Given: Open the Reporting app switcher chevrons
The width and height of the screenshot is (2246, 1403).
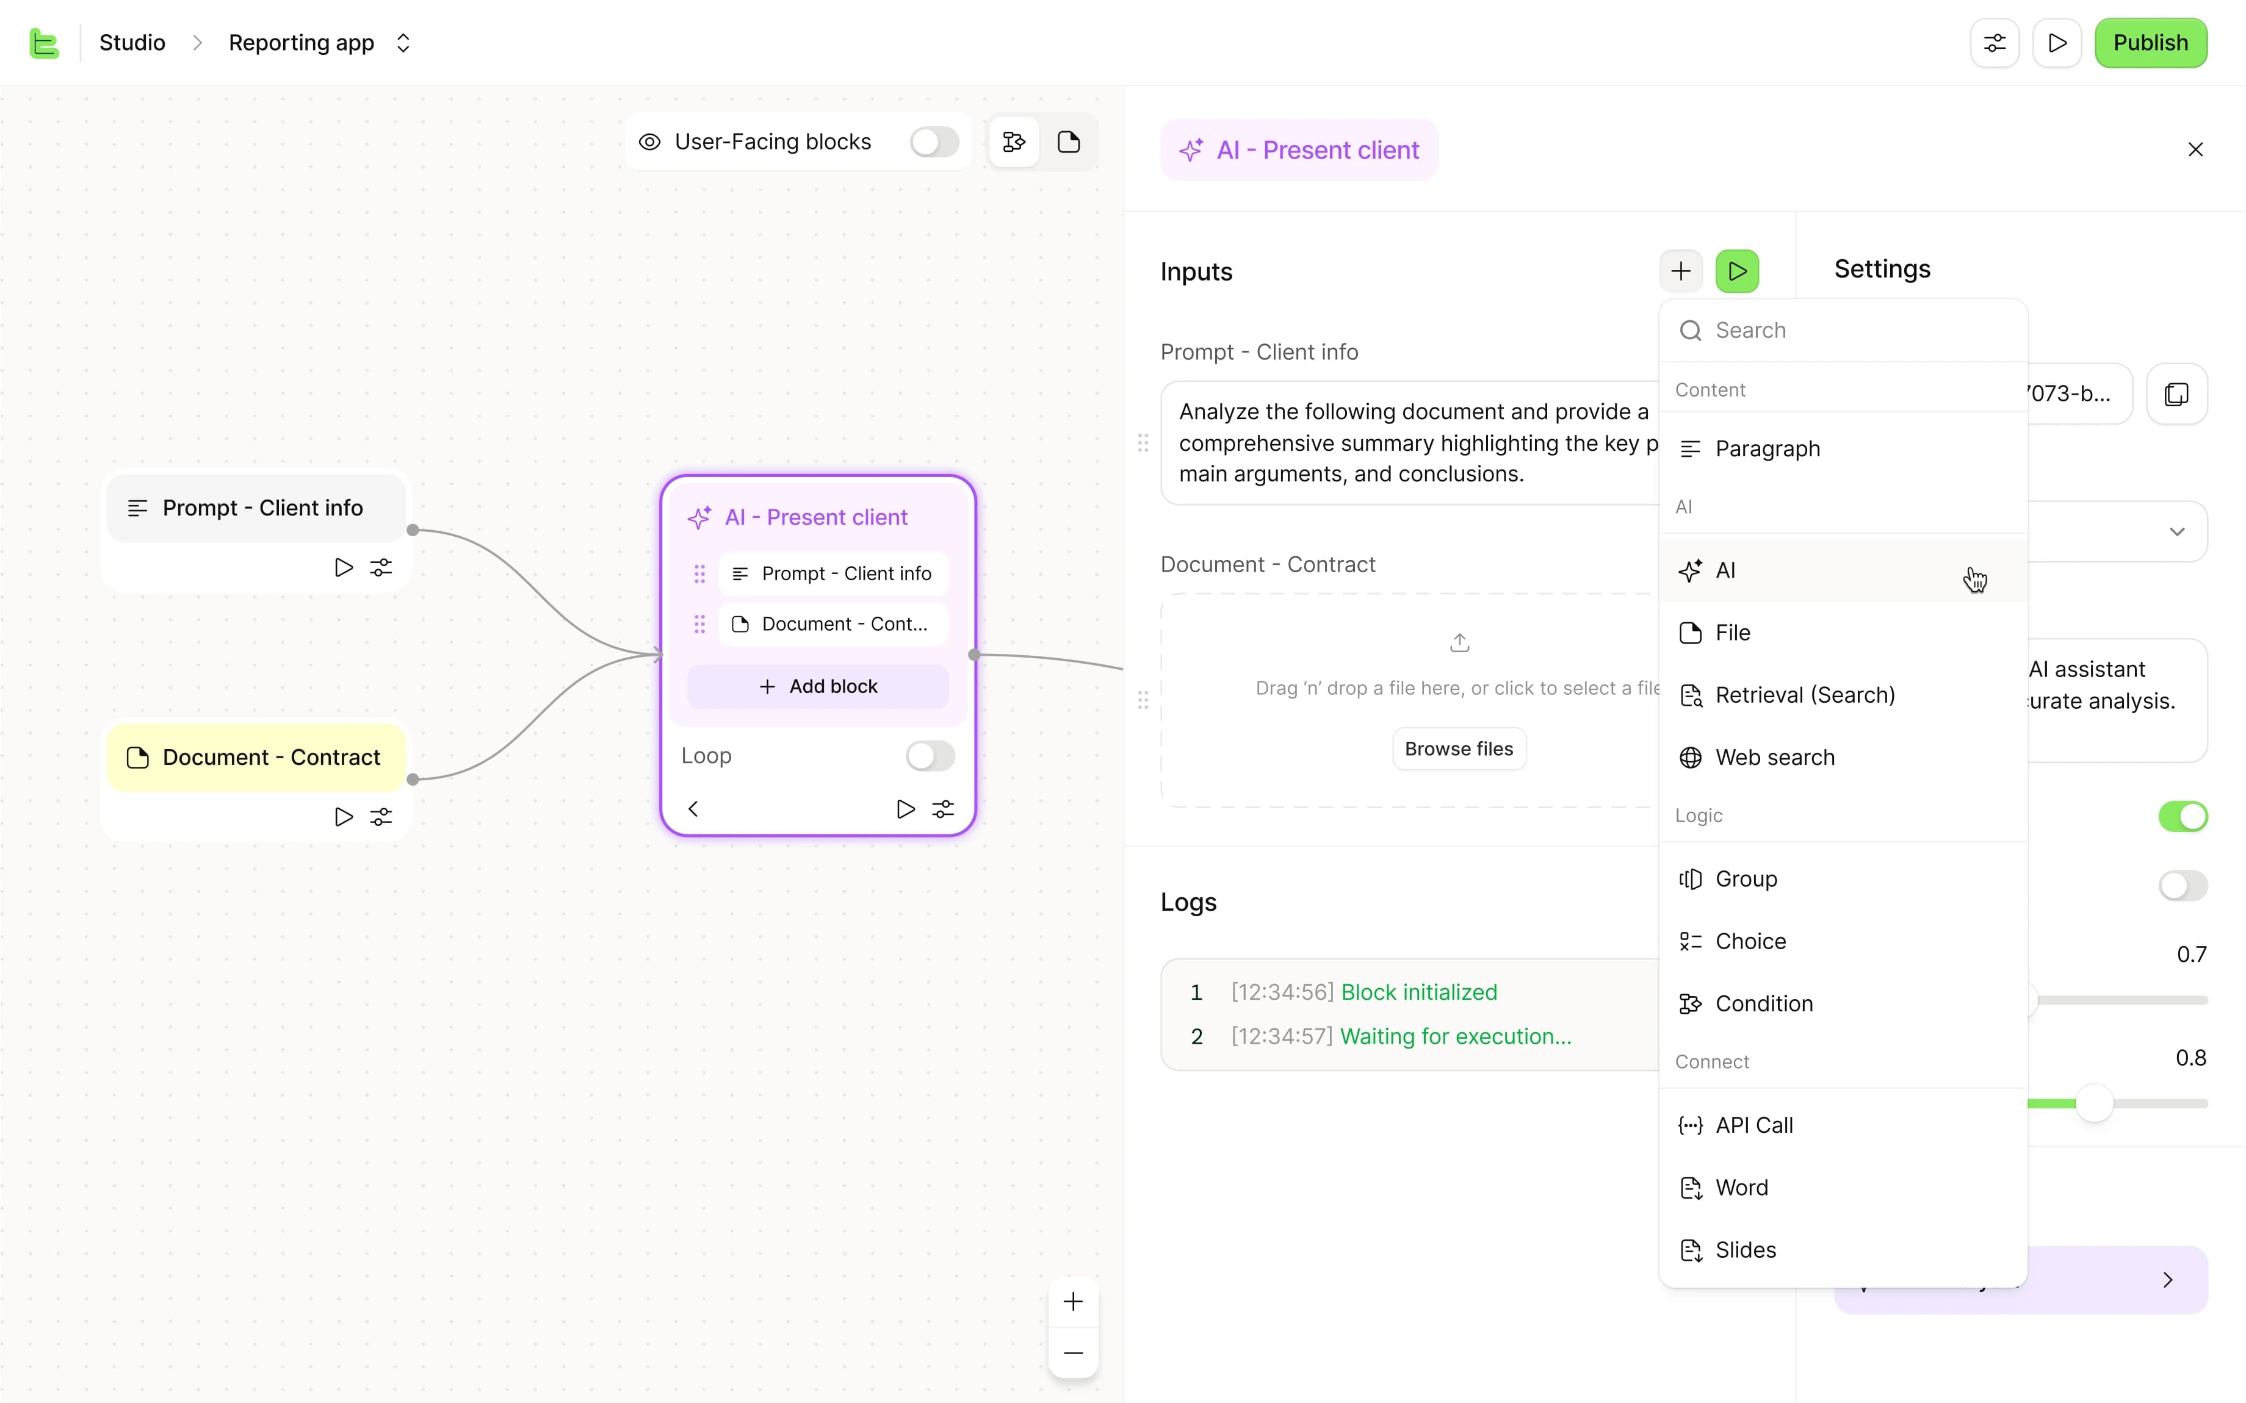Looking at the screenshot, I should point(403,43).
